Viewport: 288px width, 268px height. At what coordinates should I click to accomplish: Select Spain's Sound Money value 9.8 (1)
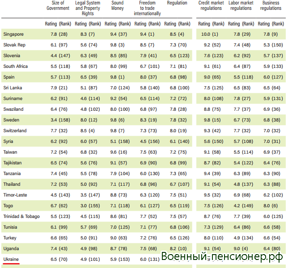pos(118,77)
